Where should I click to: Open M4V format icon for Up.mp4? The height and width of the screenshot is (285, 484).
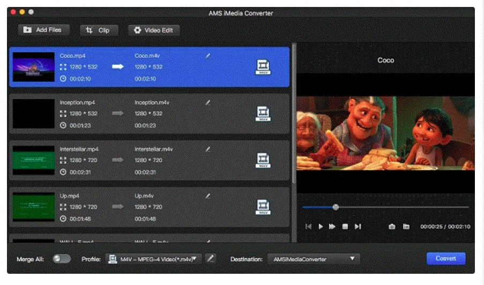(263, 207)
